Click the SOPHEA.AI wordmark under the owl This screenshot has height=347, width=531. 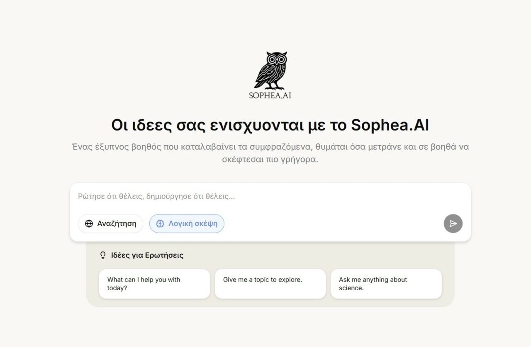[x=270, y=95]
